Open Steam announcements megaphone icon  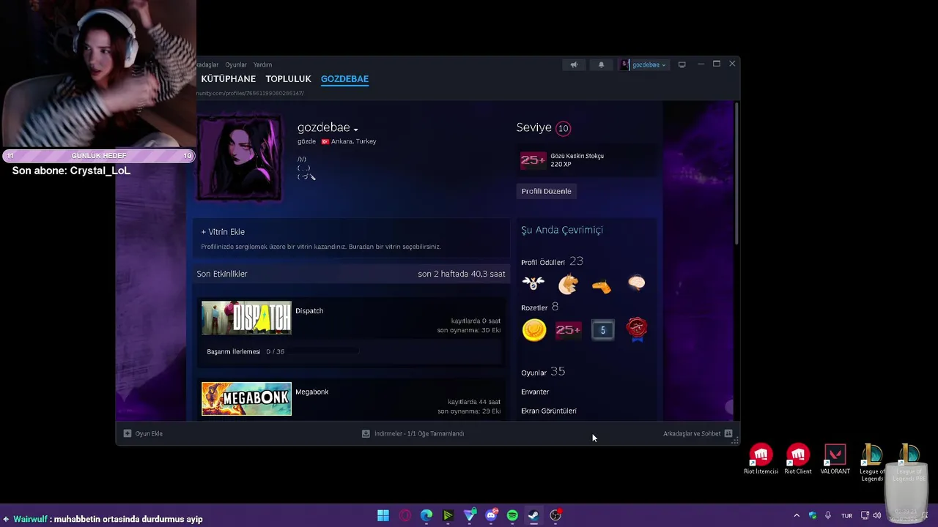pyautogui.click(x=574, y=64)
